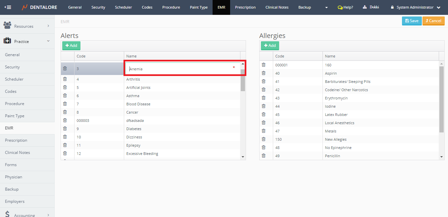The height and width of the screenshot is (217, 448).
Task: Delete the Diabetes alert via trash icon
Action: 65,128
